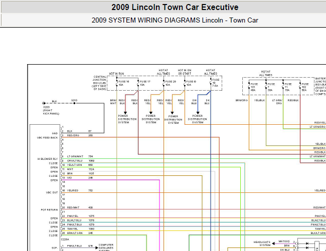Select the 10A fuse under 'HOT IN ON OR START'
The height and width of the screenshot is (251, 326).
(x=191, y=83)
